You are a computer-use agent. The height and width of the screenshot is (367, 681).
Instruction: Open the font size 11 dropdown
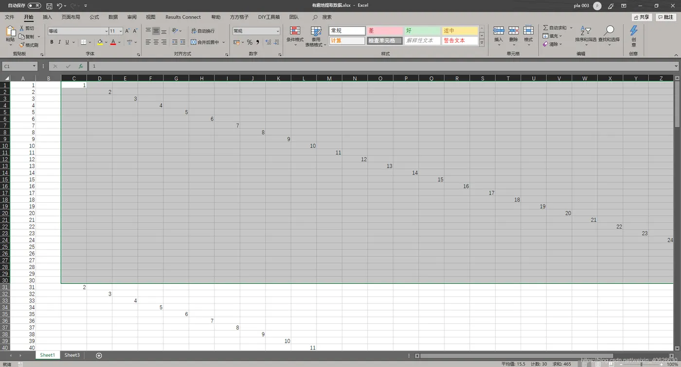(121, 31)
